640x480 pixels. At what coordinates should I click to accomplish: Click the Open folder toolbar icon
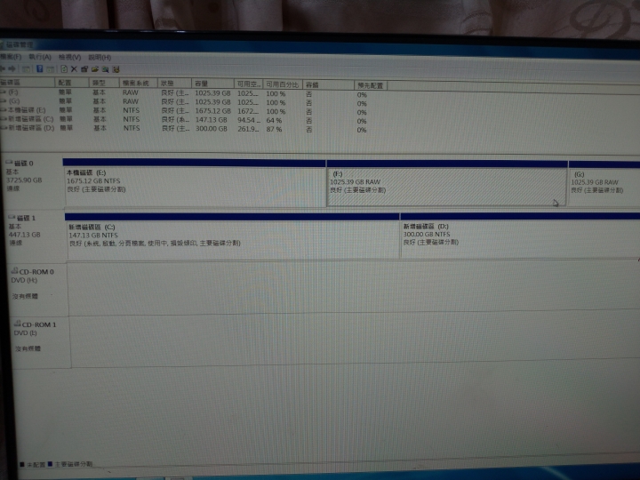pos(95,69)
